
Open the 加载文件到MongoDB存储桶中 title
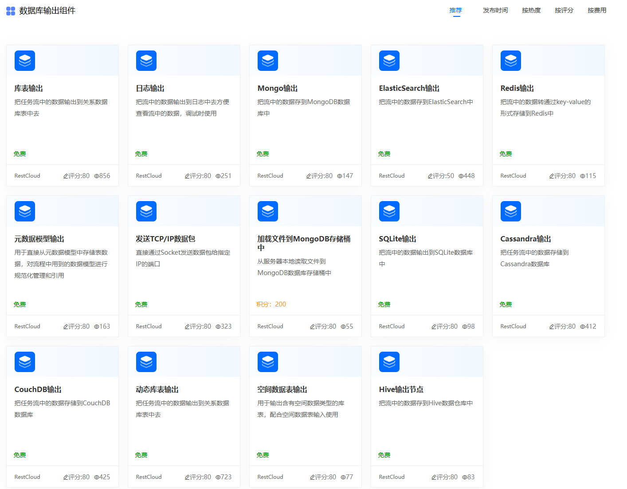coord(304,243)
